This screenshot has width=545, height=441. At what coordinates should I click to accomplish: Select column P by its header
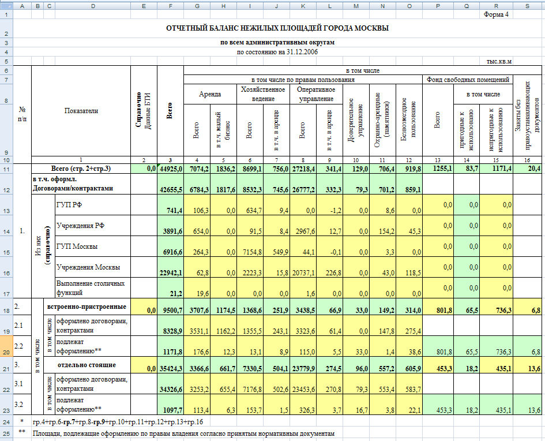[438, 6]
